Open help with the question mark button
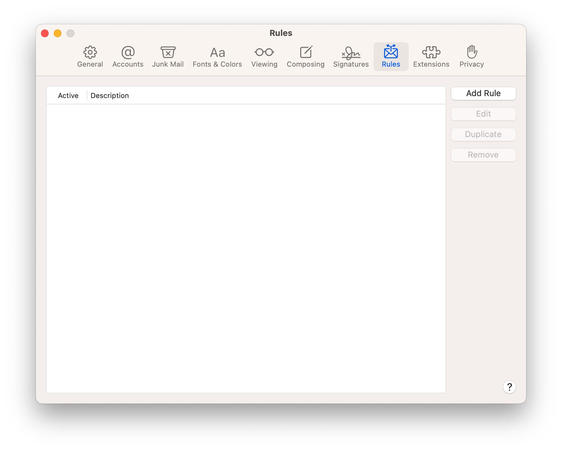This screenshot has height=451, width=562. 509,387
